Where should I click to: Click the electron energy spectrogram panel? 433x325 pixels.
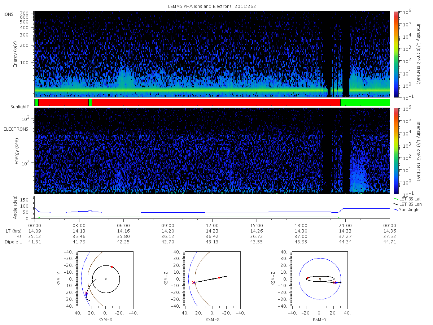pos(212,151)
